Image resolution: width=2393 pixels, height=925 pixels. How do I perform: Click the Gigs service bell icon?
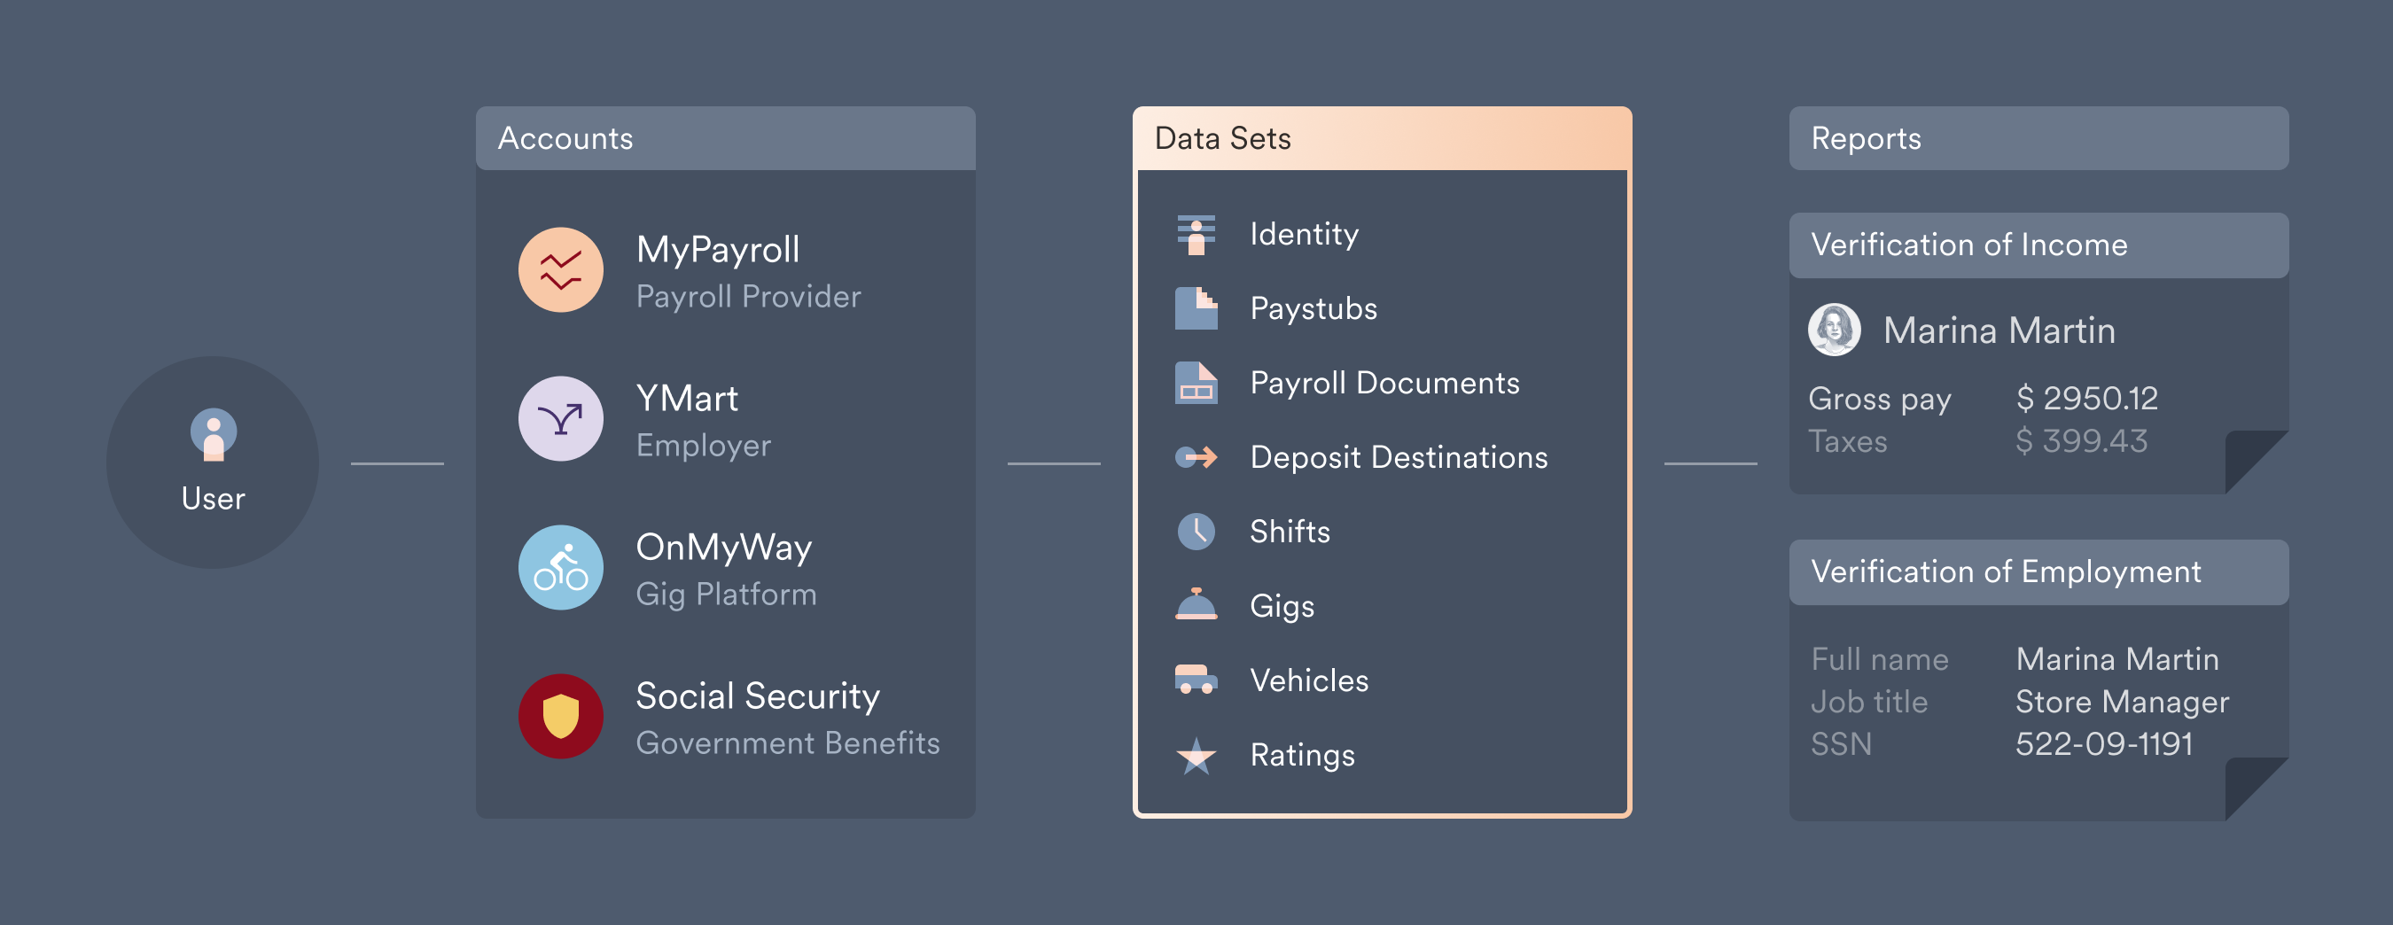click(1195, 605)
